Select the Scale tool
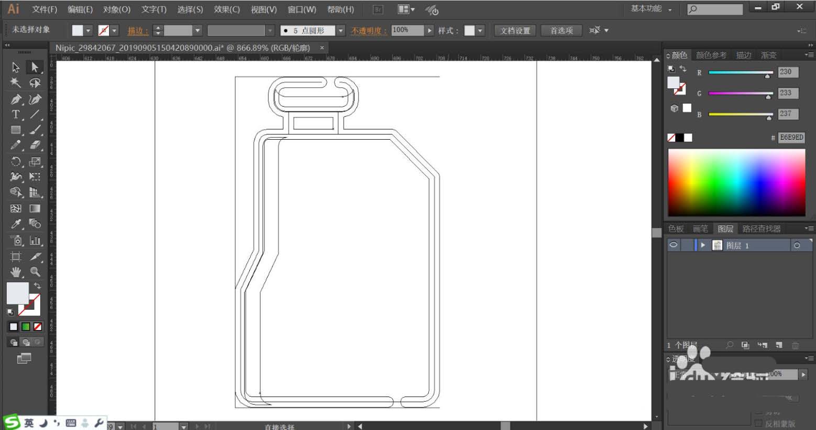 tap(35, 161)
